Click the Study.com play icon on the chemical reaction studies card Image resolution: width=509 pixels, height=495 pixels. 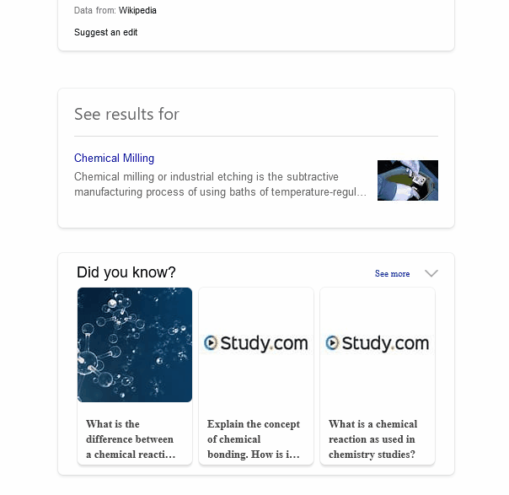tap(332, 343)
